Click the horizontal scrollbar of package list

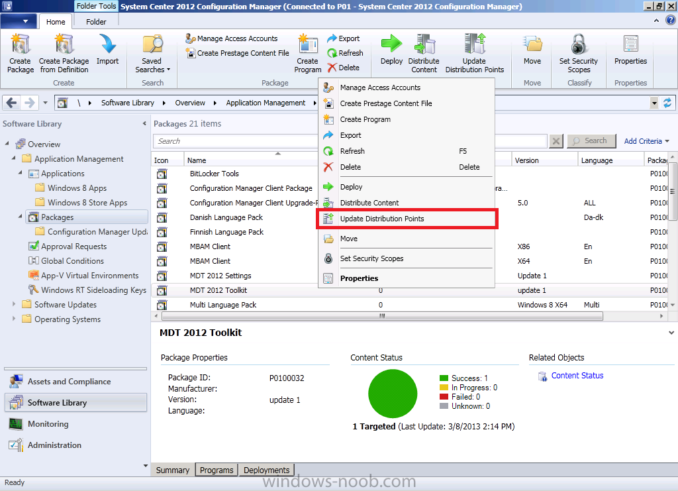[x=382, y=316]
